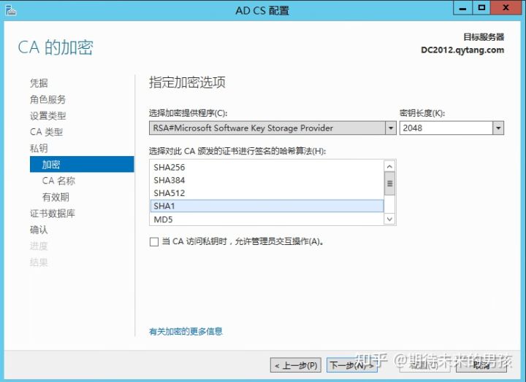Go to CA 名称 step in sidebar
Image resolution: width=526 pixels, height=382 pixels.
click(58, 181)
